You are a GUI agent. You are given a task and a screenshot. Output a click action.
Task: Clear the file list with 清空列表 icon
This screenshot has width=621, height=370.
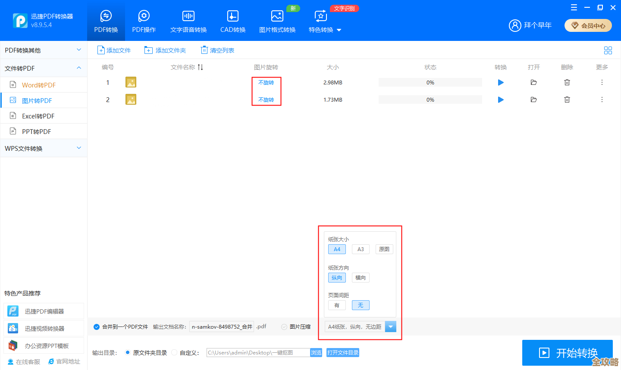click(x=217, y=50)
